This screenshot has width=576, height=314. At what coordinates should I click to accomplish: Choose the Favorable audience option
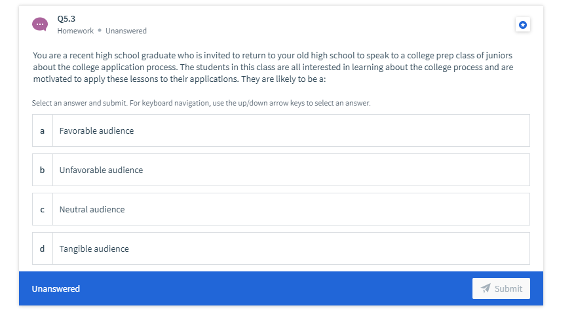pyautogui.click(x=281, y=130)
